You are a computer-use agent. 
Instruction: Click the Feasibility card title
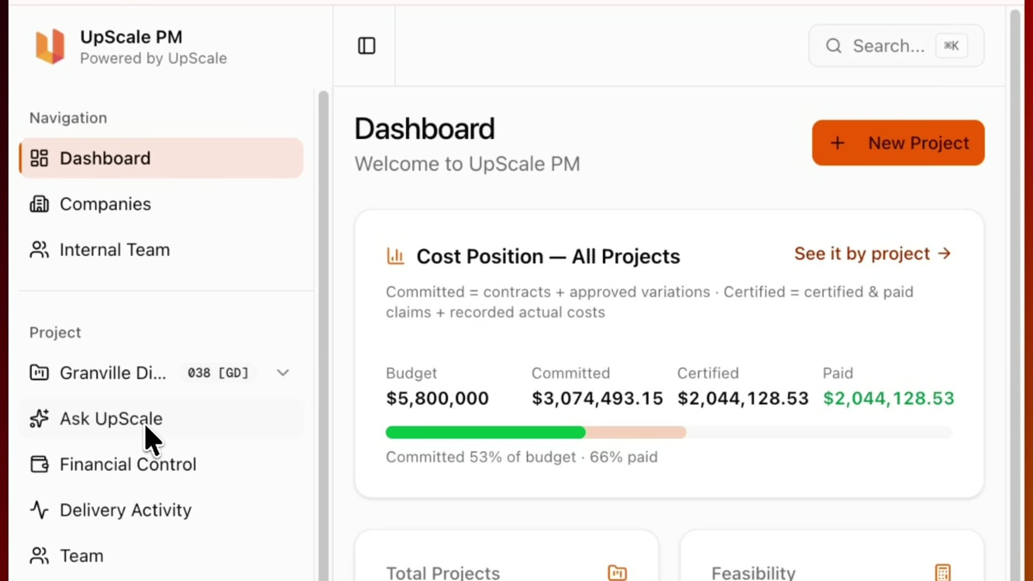753,573
